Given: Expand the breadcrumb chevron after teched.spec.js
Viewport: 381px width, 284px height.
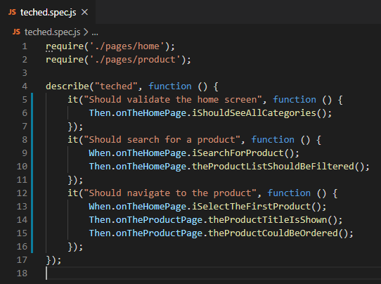Looking at the screenshot, I should [86, 32].
